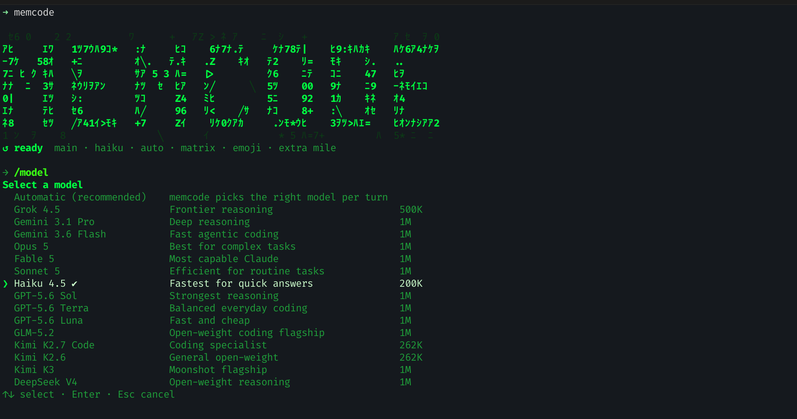This screenshot has width=797, height=419.
Task: Click the selection caret before Haiku 4.5
Action: coord(5,283)
